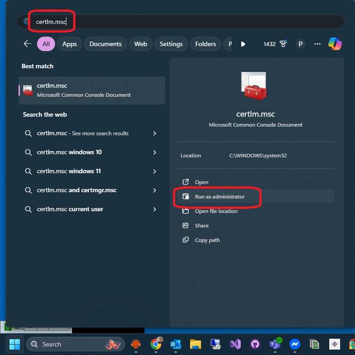
Task: Open the certlm.msc best match result
Action: pyautogui.click(x=92, y=90)
